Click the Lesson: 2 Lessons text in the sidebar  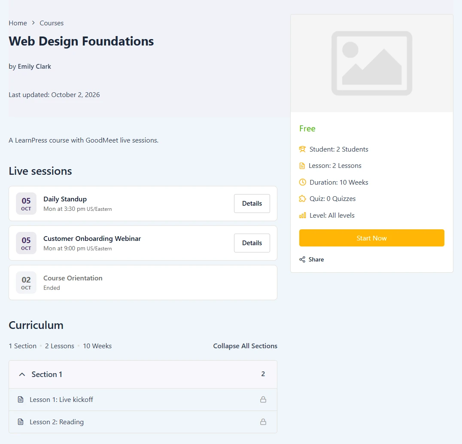tap(335, 166)
